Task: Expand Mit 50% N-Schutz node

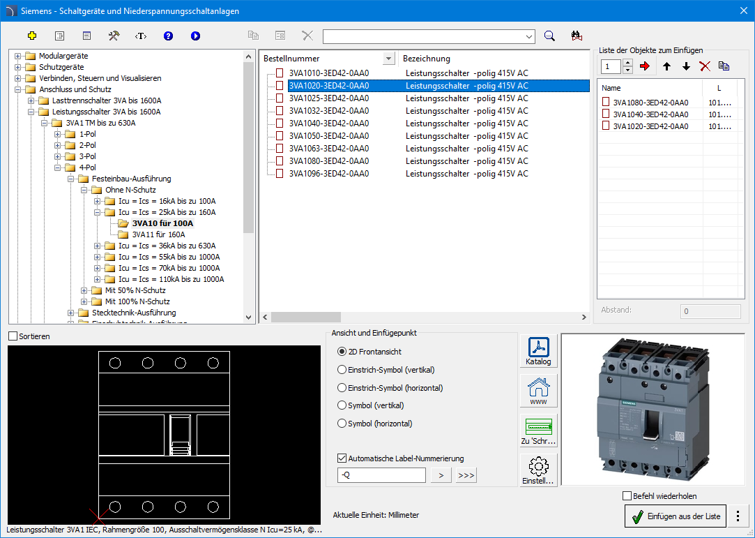Action: coord(84,290)
